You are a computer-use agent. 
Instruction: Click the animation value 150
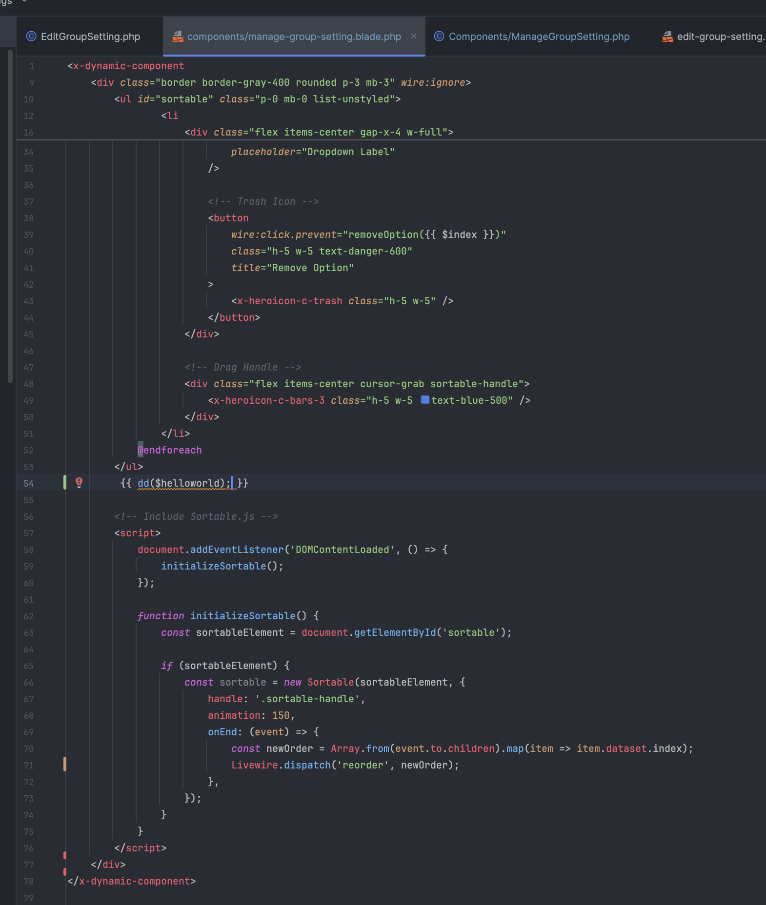coord(281,715)
